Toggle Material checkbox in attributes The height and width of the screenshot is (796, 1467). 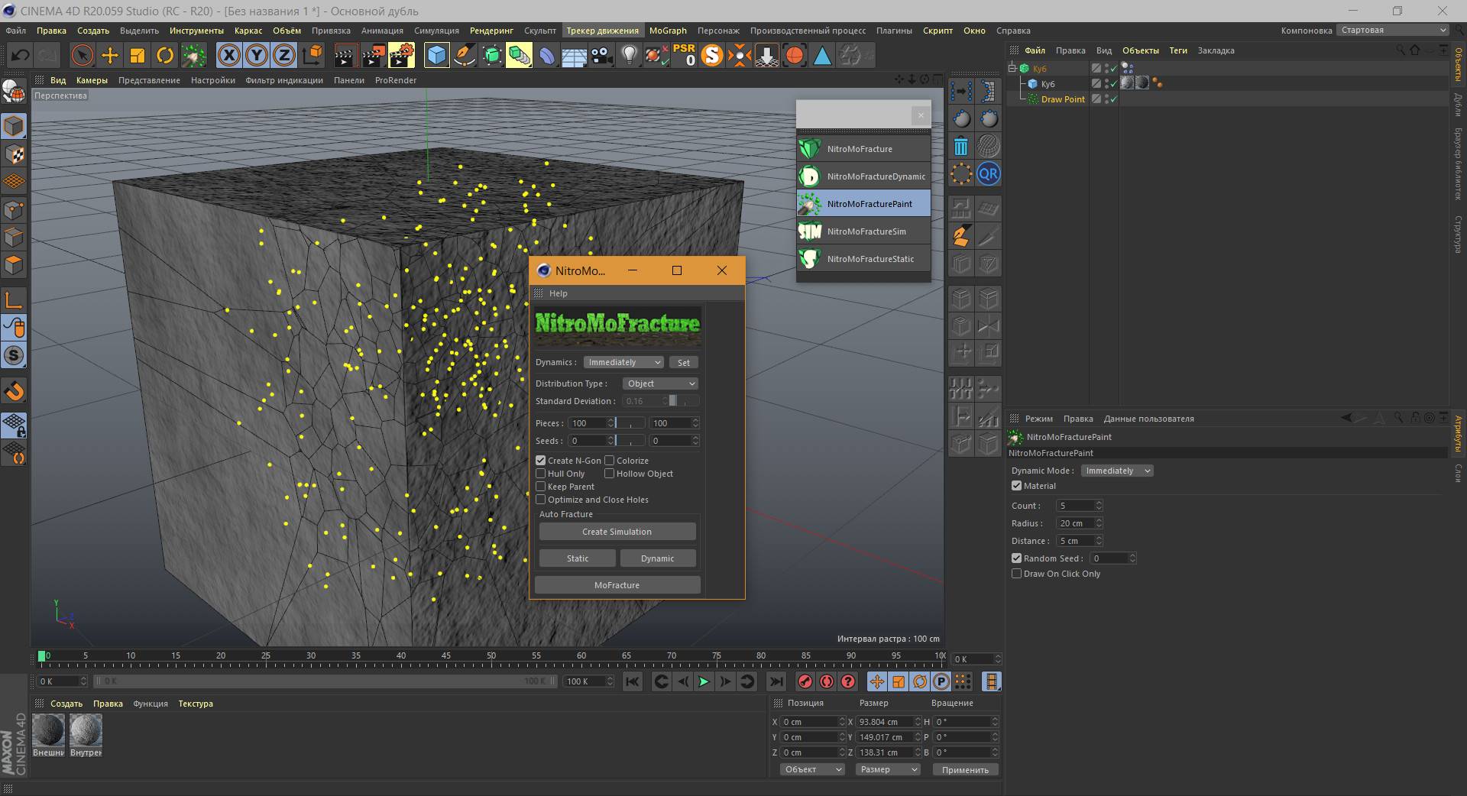pos(1017,486)
